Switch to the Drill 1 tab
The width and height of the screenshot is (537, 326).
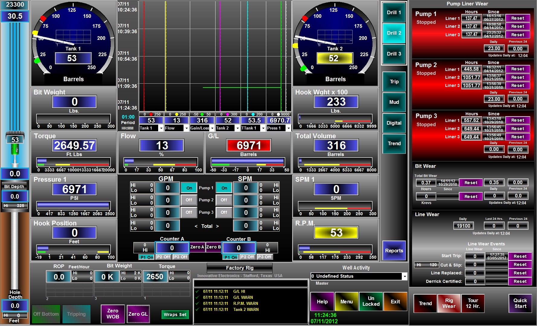coord(394,13)
